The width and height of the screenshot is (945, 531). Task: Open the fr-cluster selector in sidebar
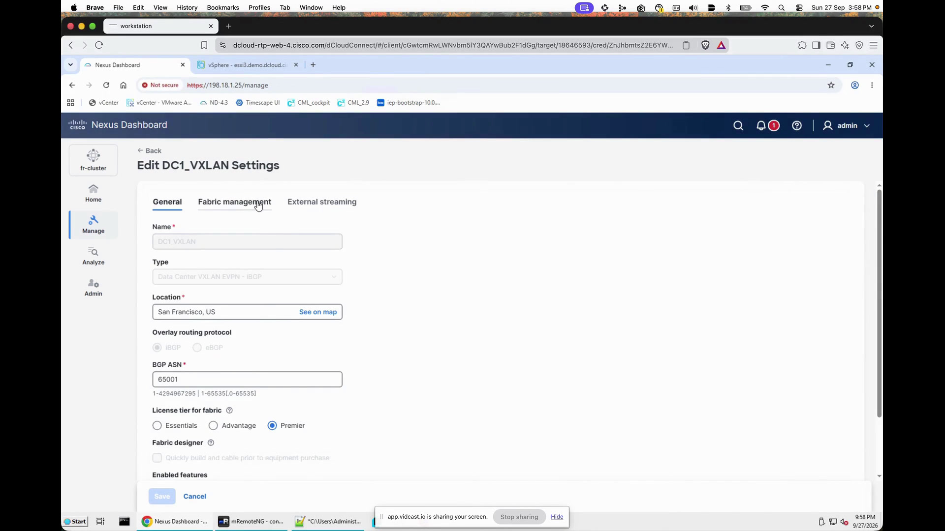93,160
